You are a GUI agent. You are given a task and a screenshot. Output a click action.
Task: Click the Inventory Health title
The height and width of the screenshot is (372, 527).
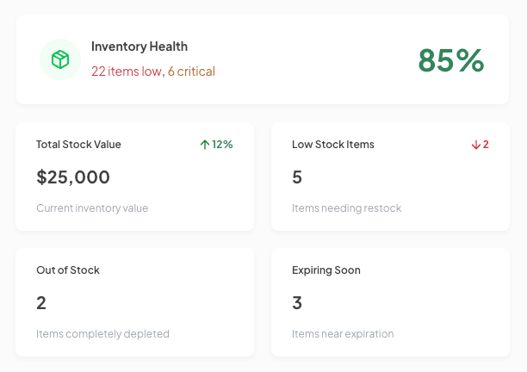139,46
